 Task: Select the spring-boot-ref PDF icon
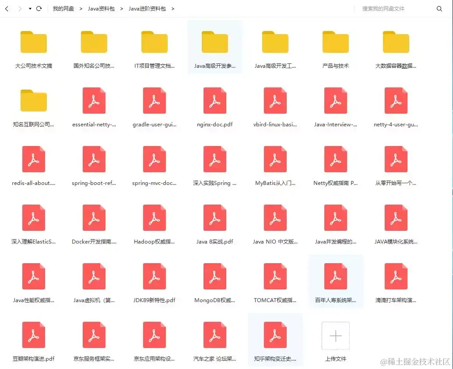[x=94, y=159]
